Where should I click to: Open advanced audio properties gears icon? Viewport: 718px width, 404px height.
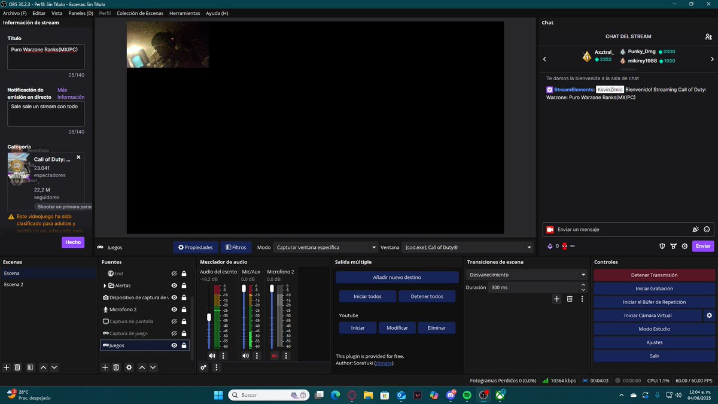203,367
